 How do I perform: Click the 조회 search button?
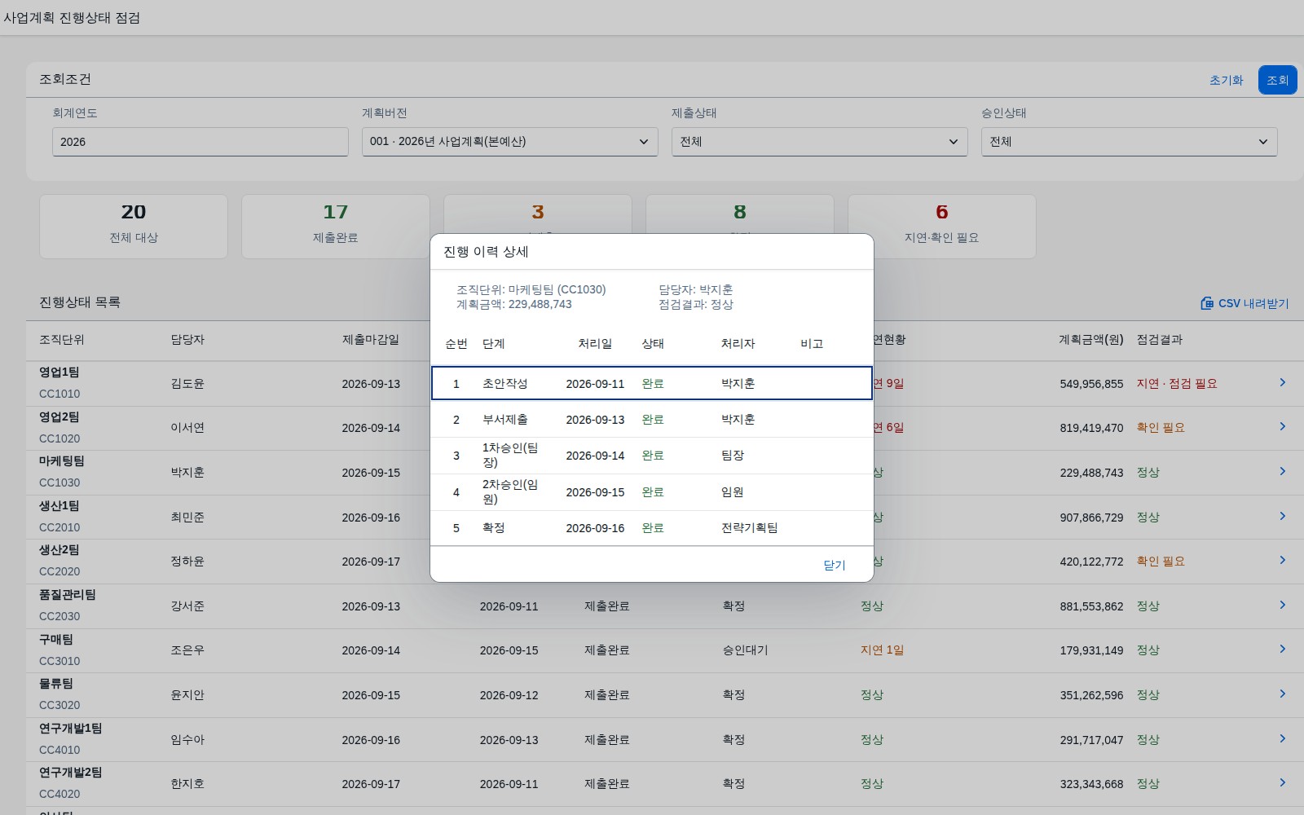(x=1277, y=80)
